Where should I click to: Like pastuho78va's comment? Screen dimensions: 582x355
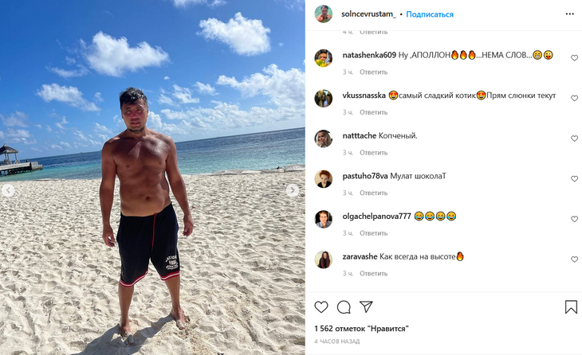(574, 179)
